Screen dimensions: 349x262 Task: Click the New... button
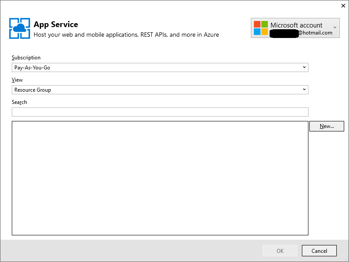click(327, 126)
